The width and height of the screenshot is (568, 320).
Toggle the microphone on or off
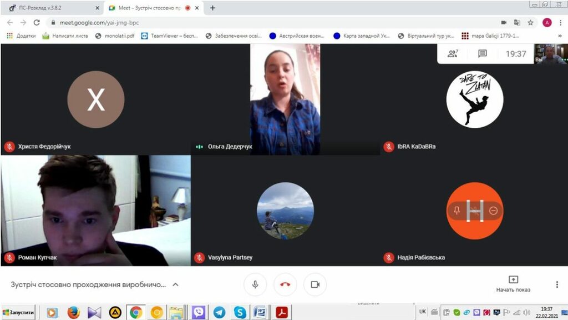click(255, 284)
